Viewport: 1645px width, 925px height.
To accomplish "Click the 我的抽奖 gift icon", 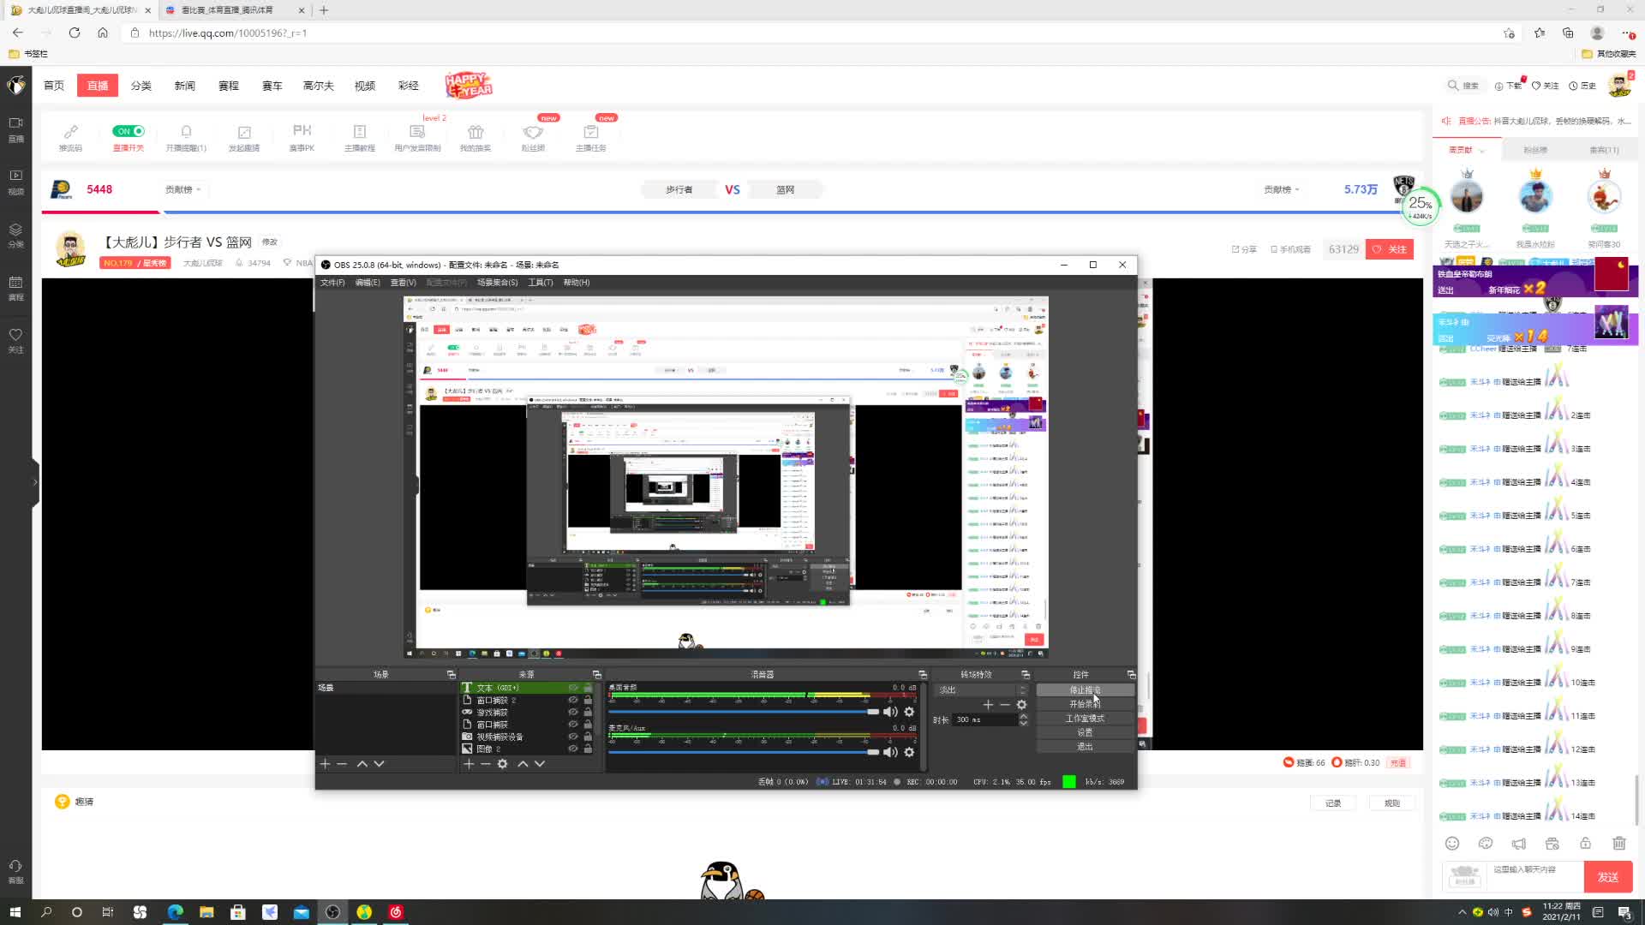I will point(476,132).
